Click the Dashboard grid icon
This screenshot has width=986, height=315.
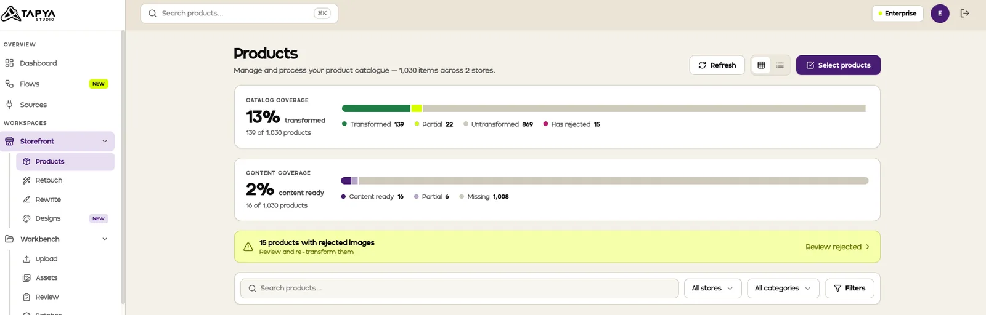tap(9, 63)
